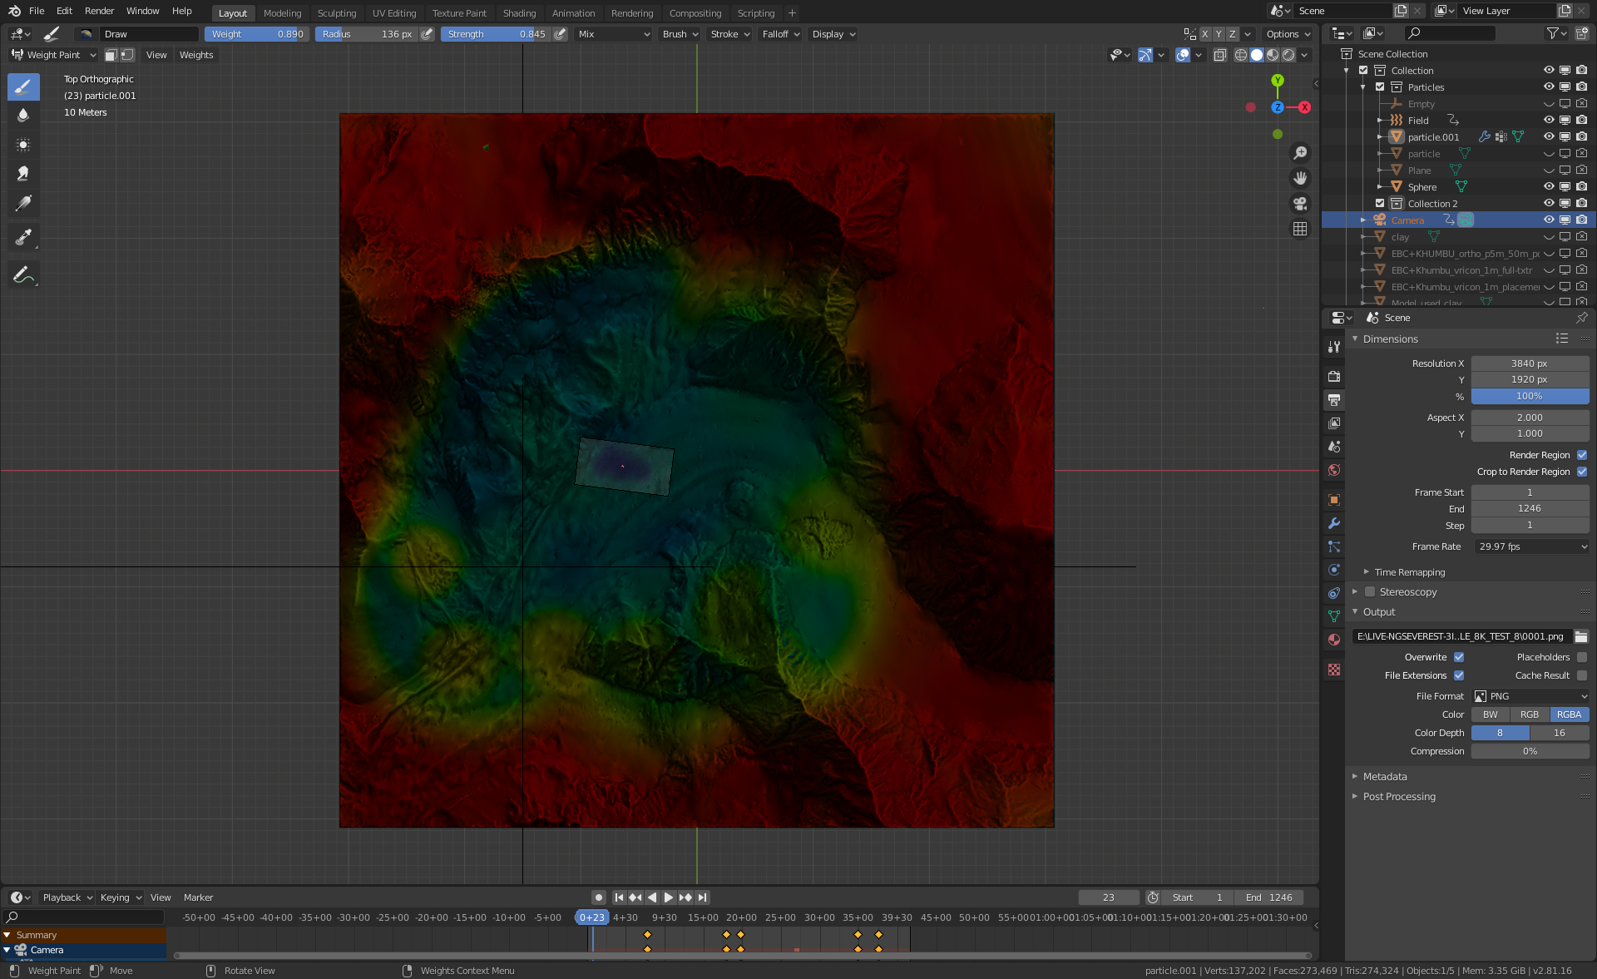Open the World properties tab
The image size is (1597, 979).
[x=1334, y=470]
